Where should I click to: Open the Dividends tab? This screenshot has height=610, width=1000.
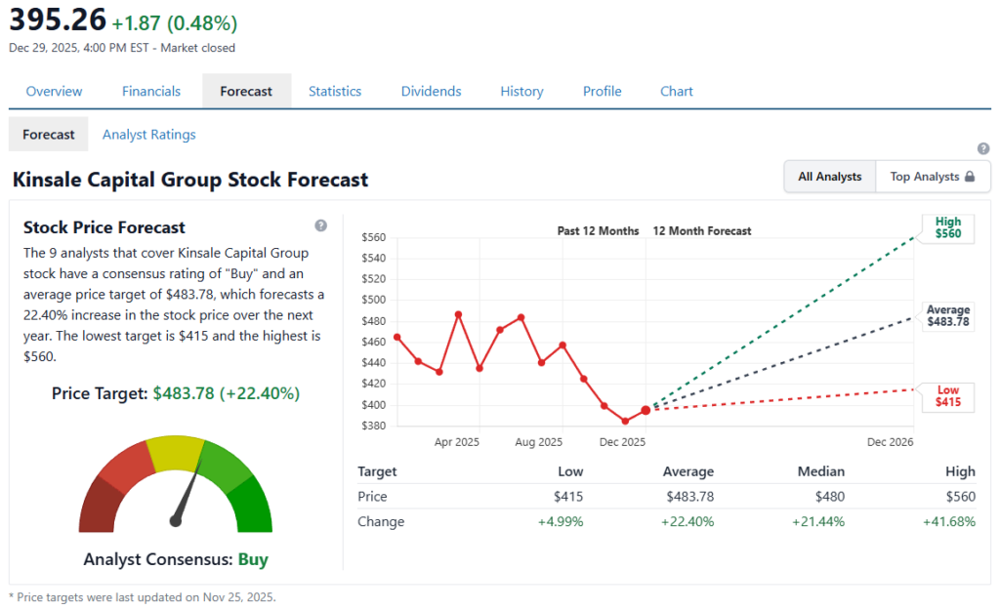point(431,91)
